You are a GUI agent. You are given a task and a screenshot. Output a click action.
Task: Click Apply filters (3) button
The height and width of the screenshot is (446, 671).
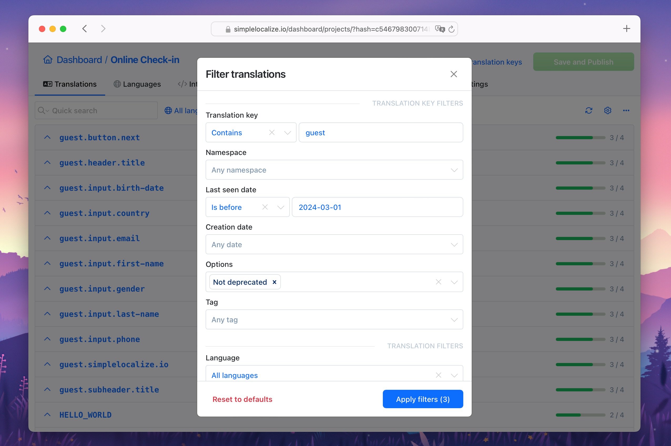[423, 399]
